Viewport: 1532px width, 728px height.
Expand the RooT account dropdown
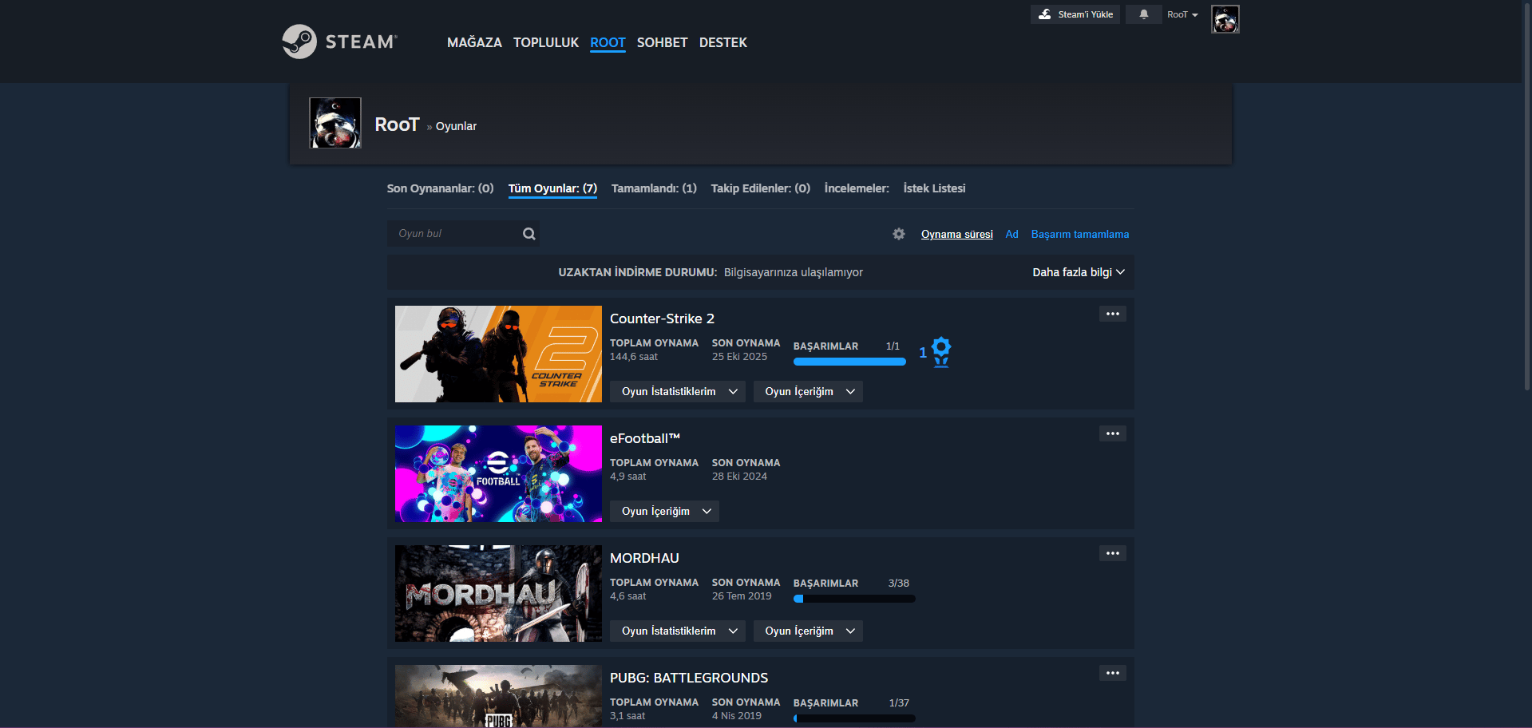pyautogui.click(x=1182, y=14)
